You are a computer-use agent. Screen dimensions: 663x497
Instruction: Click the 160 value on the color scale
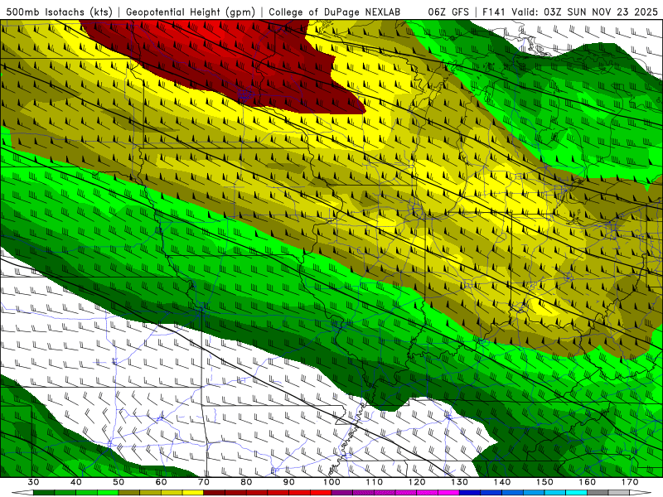588,482
